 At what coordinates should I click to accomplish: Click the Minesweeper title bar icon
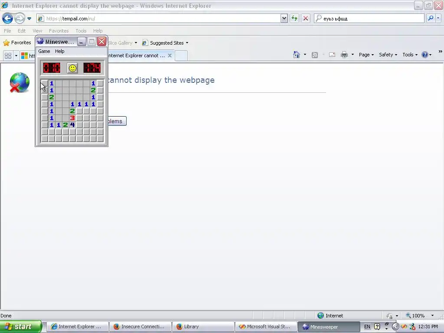tap(40, 42)
